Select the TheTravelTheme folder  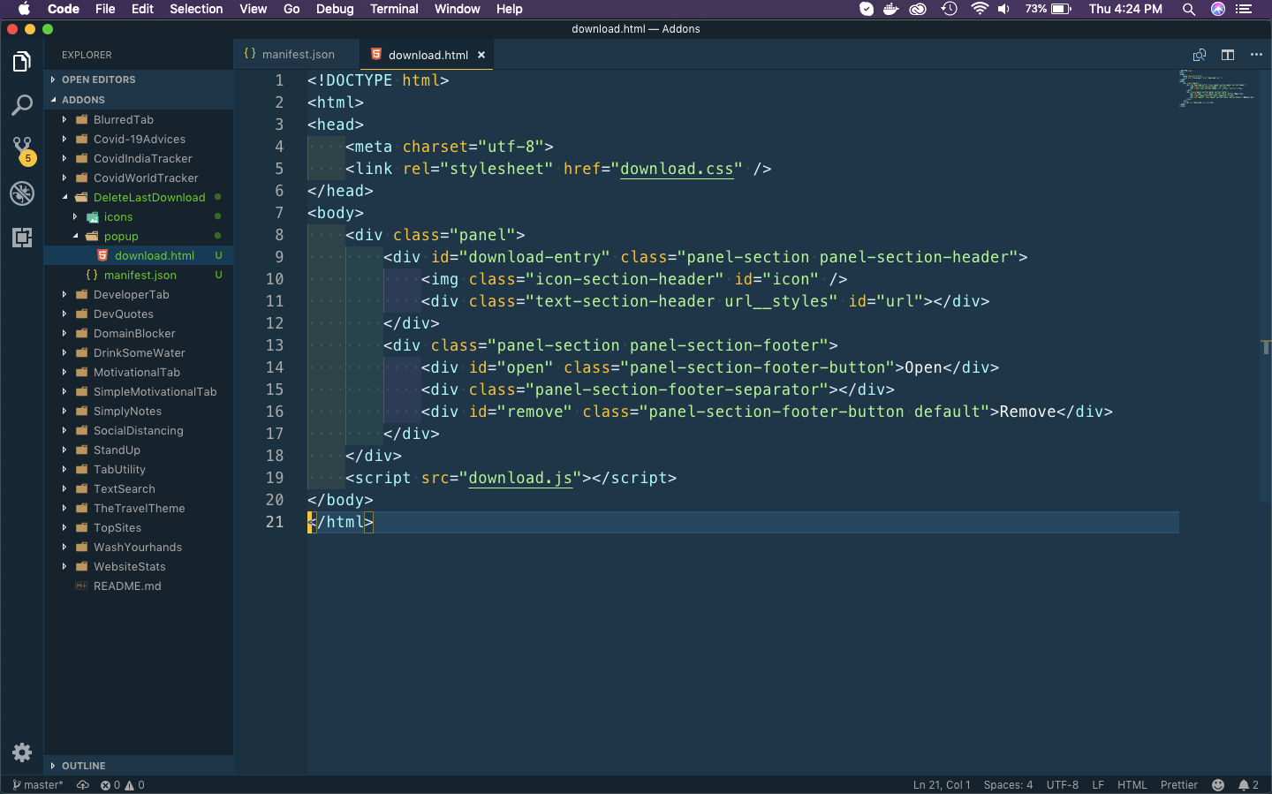coord(139,508)
